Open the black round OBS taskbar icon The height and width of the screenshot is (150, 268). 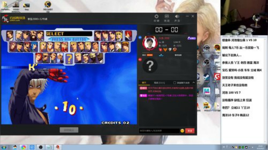coord(41,147)
